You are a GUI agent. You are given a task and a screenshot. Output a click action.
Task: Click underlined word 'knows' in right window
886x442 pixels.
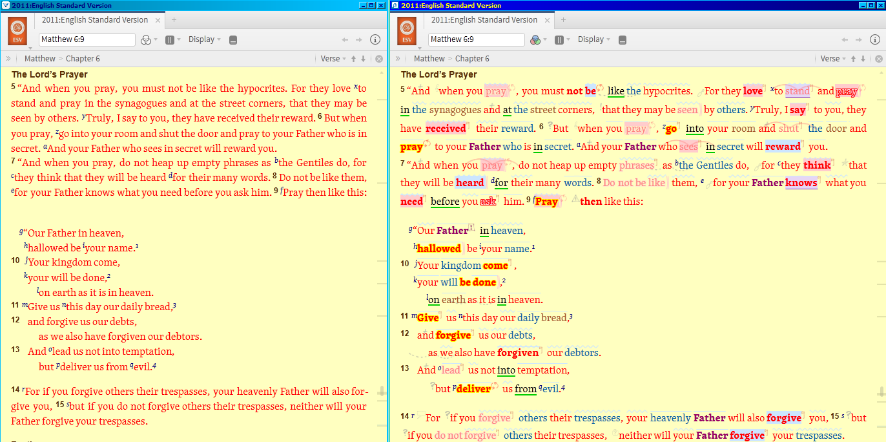[x=801, y=183]
